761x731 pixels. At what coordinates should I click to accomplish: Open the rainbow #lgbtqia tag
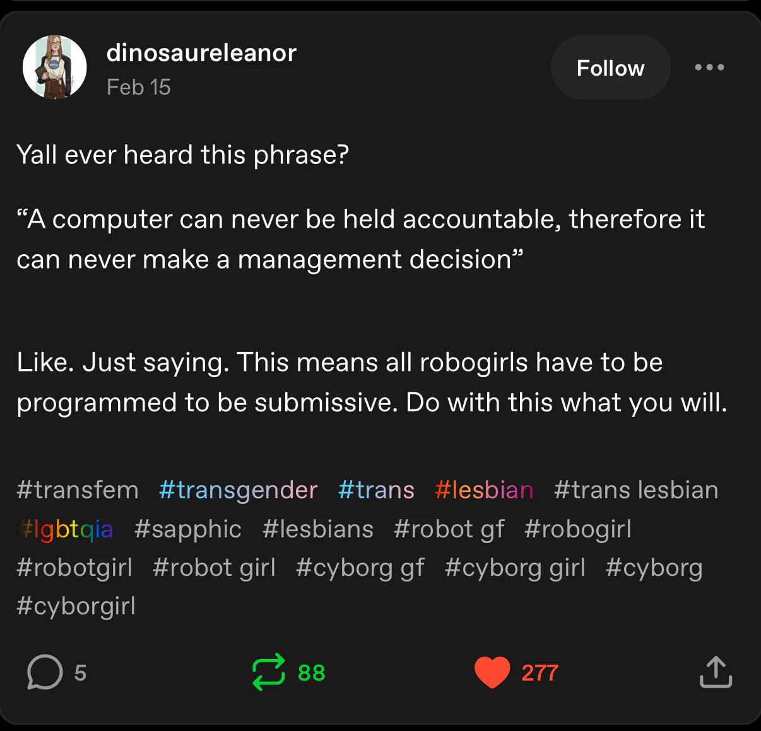(x=66, y=529)
